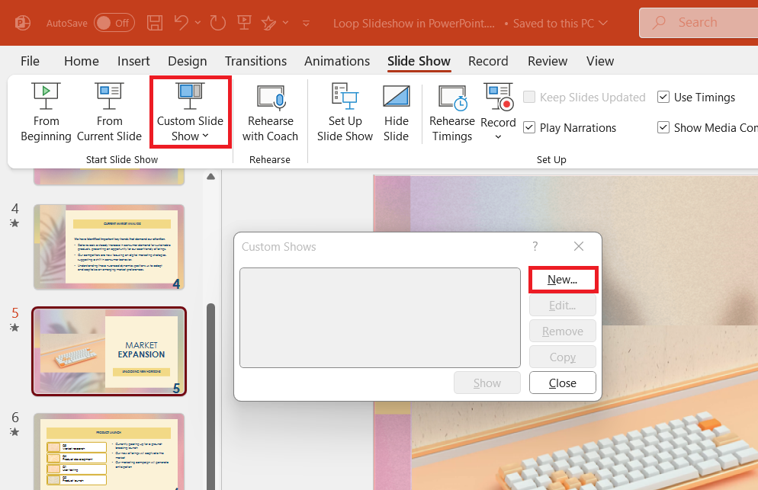Click animation star under slide number 4
Screen dimensions: 758x490
(x=14, y=223)
